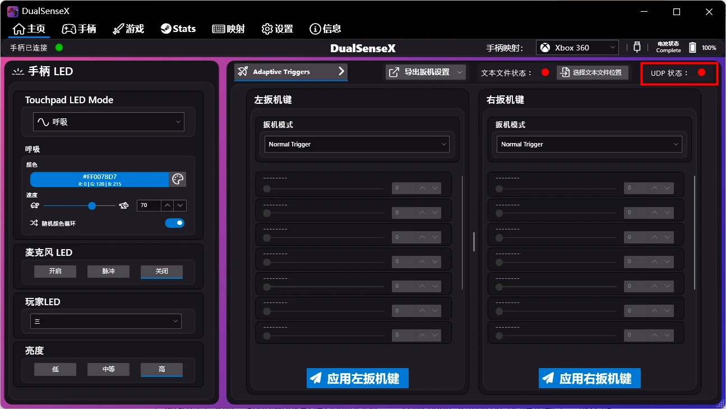Click the green controller connected status dot
Image resolution: width=726 pixels, height=409 pixels.
point(59,48)
